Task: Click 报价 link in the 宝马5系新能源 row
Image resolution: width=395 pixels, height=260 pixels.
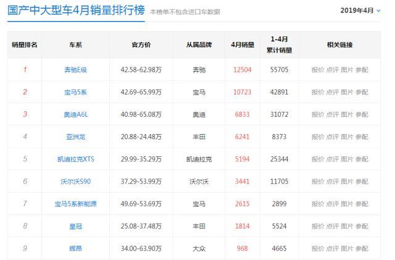Action: 318,204
